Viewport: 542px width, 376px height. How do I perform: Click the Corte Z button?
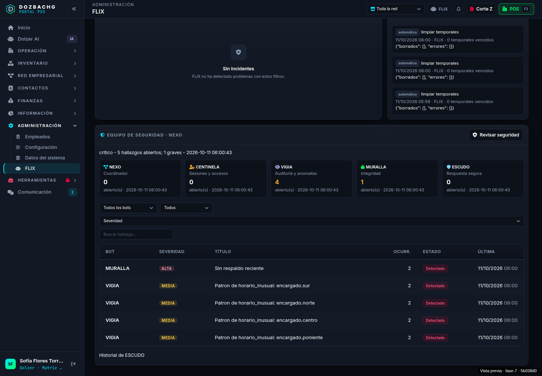pyautogui.click(x=481, y=9)
